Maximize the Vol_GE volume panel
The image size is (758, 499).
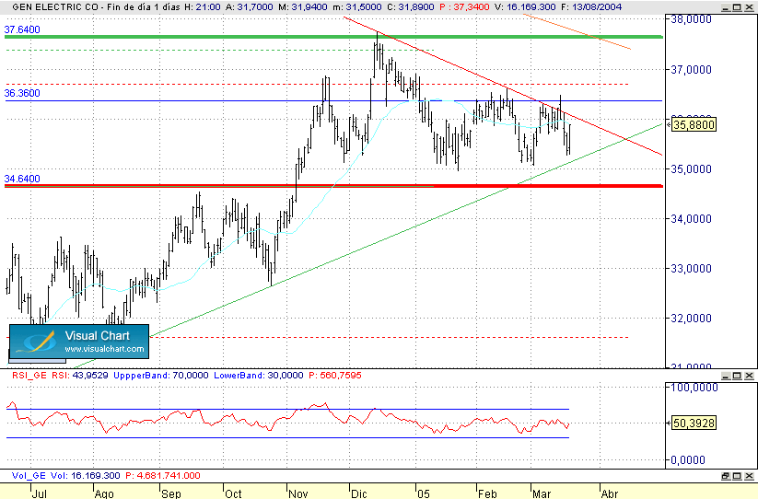pos(737,476)
